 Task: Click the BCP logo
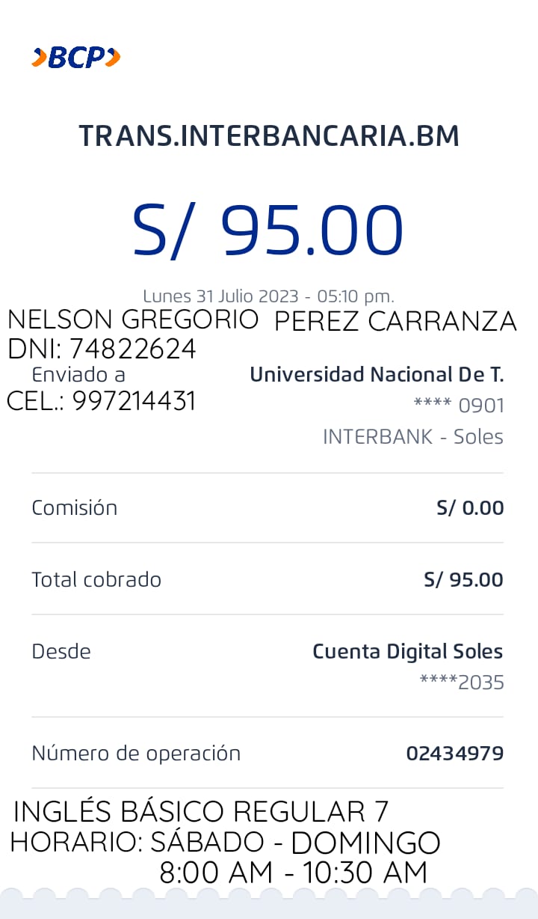point(75,58)
